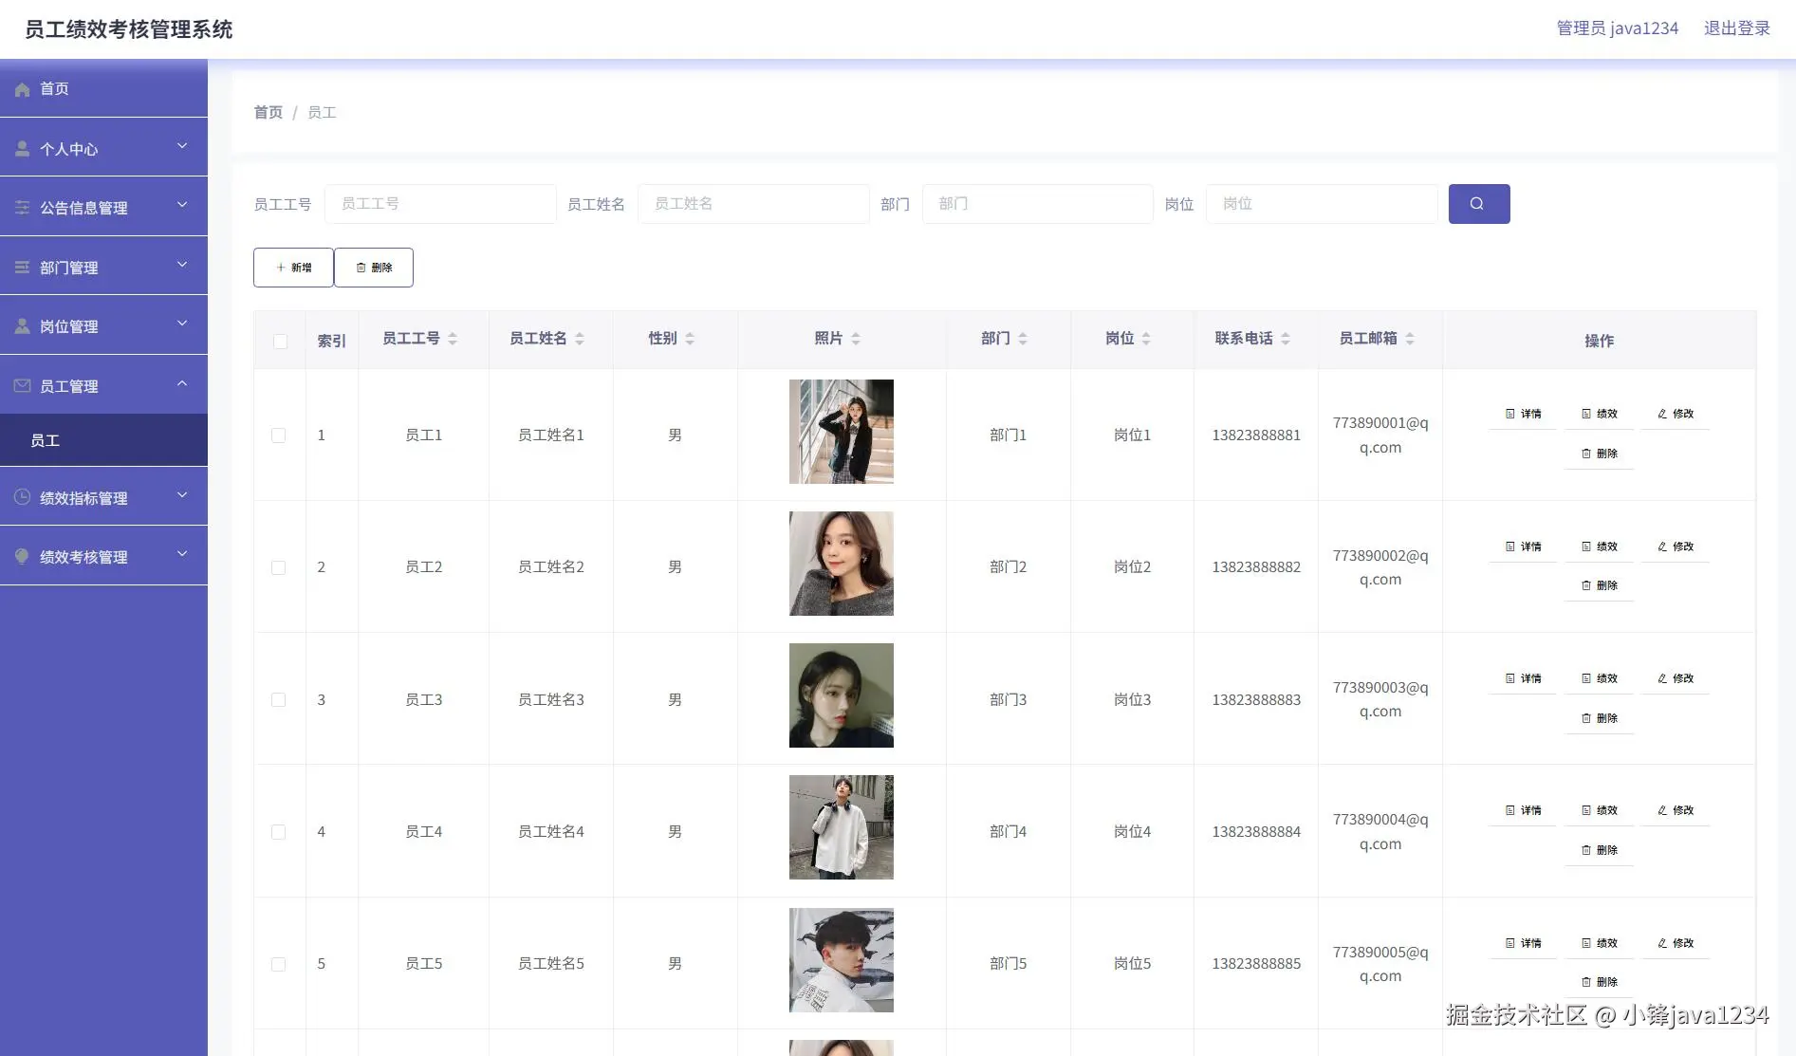
Task: Open the 部门管理 menu label
Action: point(69,268)
